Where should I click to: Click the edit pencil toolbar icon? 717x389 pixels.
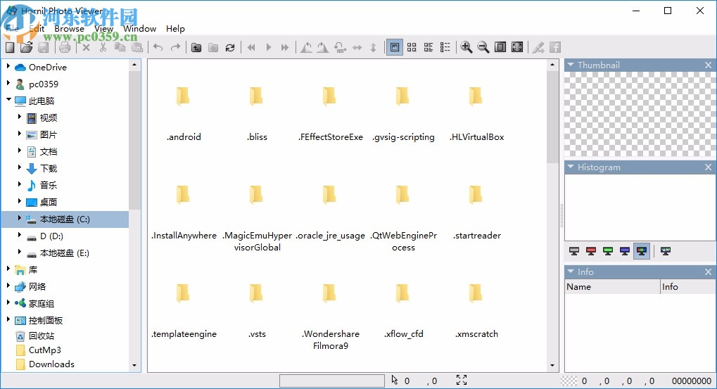(538, 47)
